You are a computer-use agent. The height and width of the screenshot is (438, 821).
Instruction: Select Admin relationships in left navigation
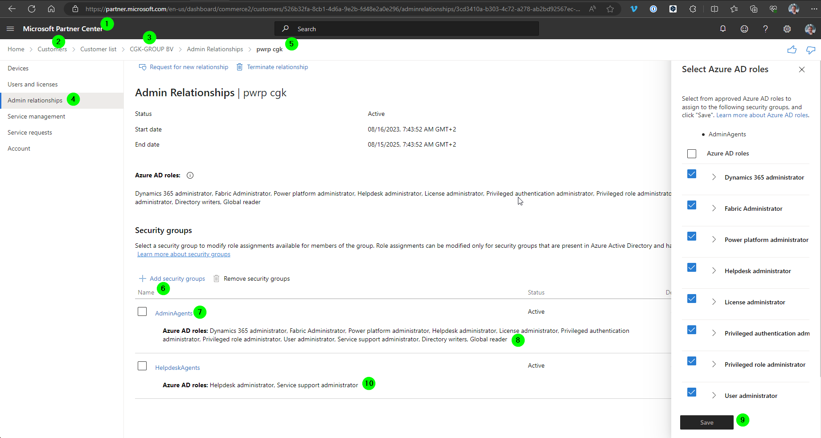pos(62,100)
